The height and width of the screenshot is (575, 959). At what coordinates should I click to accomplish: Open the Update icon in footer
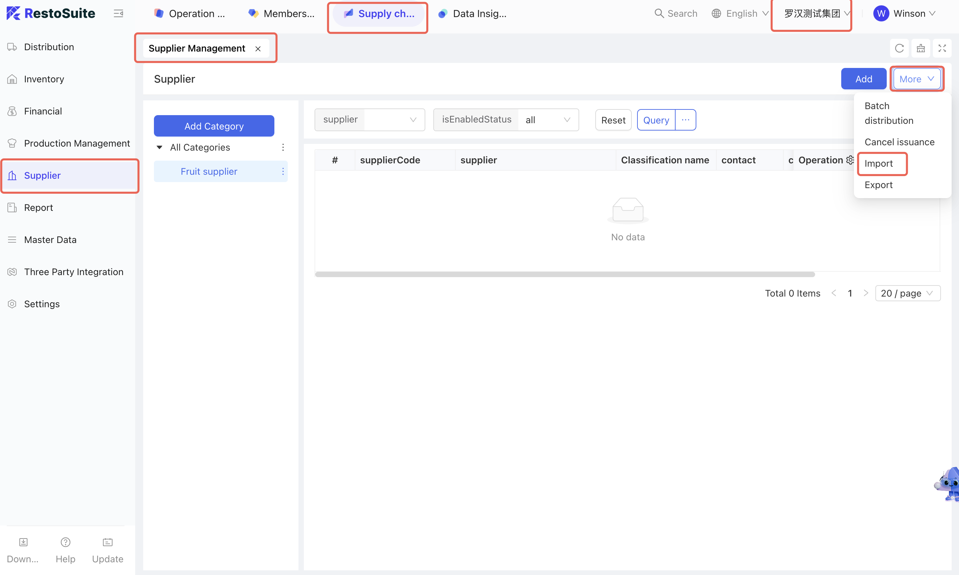tap(108, 542)
